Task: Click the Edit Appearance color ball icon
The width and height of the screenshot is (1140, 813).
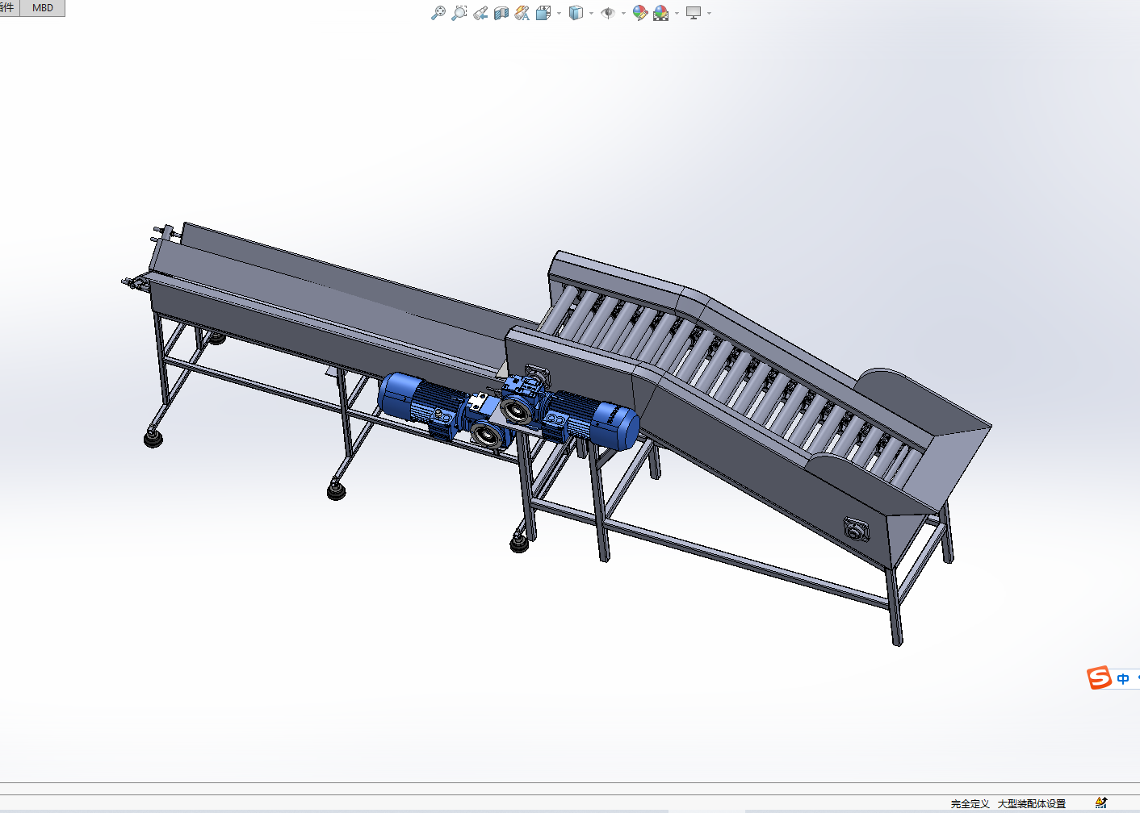Action: coord(640,13)
